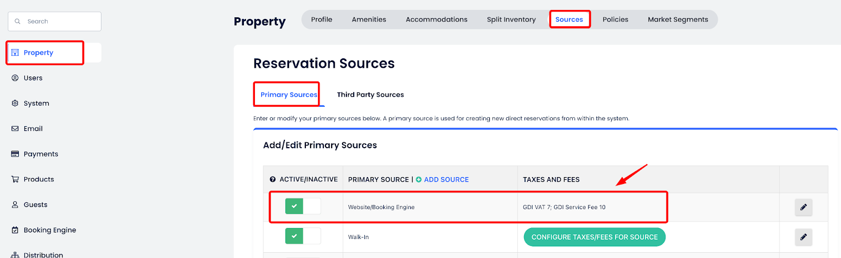Click the Property building icon in sidebar
Viewport: 841px width, 258px height.
point(15,53)
